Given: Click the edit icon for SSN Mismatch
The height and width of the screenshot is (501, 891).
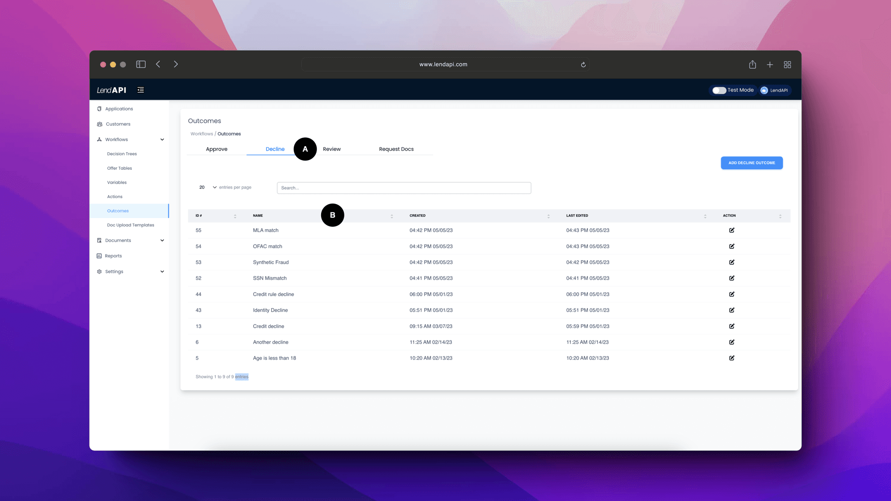Looking at the screenshot, I should [732, 278].
